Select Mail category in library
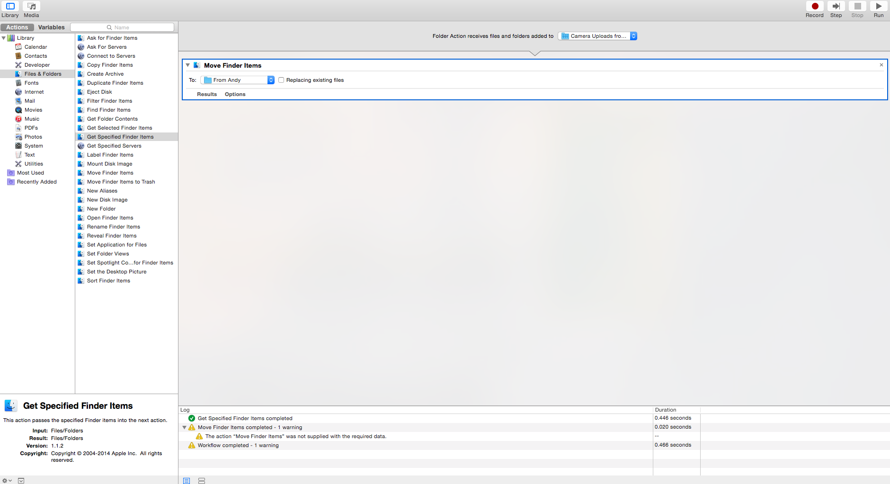The width and height of the screenshot is (890, 484). pyautogui.click(x=29, y=101)
